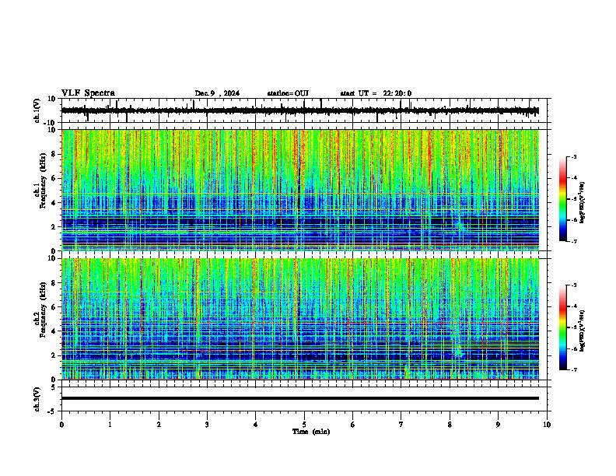Click the ch.1 voltage waveform trace
The width and height of the screenshot is (616, 476).
[300, 110]
